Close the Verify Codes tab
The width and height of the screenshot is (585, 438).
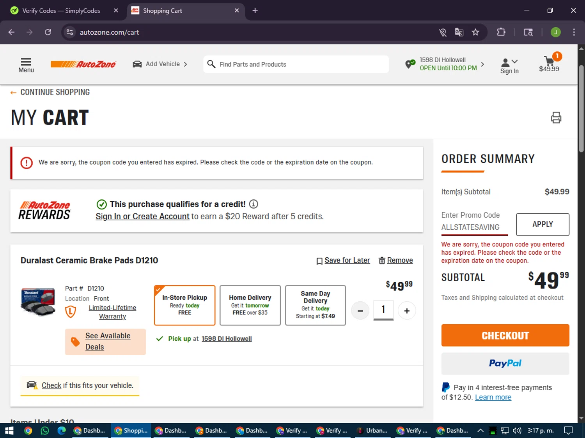pos(116,11)
